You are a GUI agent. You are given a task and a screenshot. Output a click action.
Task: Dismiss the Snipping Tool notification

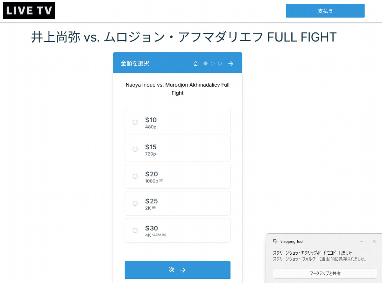[x=374, y=241]
